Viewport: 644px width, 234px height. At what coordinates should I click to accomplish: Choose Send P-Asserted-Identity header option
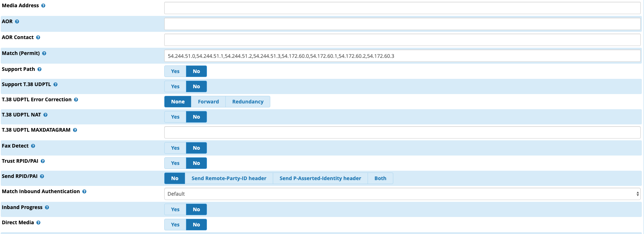pos(320,178)
